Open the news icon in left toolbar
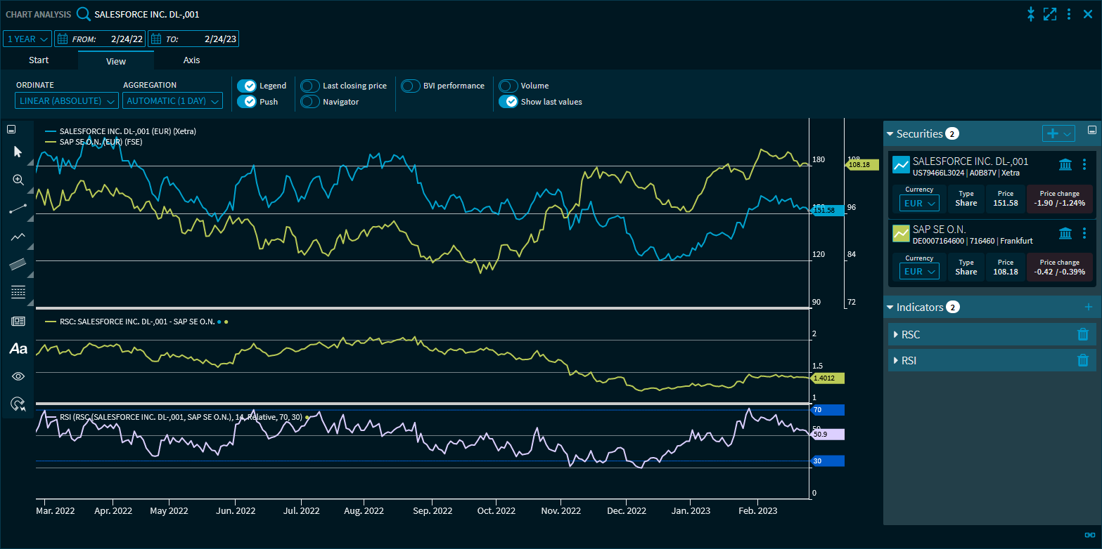This screenshot has width=1102, height=549. (x=18, y=321)
